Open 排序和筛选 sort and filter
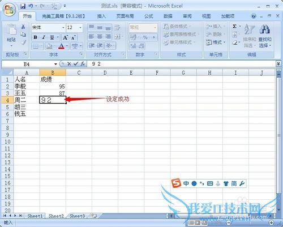283x227 pixels. tap(250, 36)
